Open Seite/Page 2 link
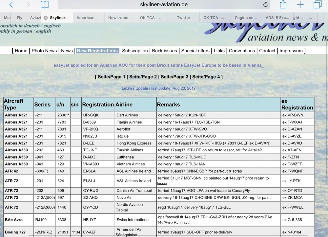 (x=143, y=77)
